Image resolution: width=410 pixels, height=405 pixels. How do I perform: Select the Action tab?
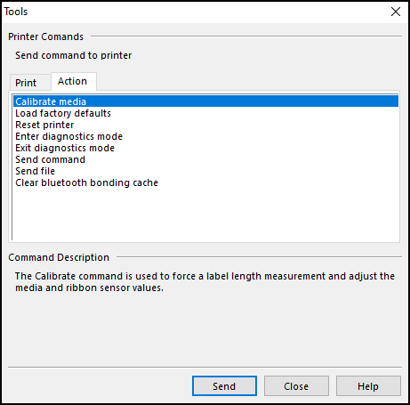tap(73, 81)
